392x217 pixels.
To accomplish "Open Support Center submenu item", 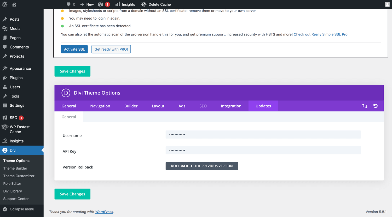I will coord(16,199).
